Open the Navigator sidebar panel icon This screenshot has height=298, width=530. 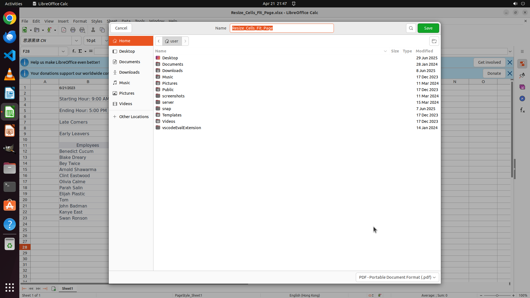coord(522,99)
